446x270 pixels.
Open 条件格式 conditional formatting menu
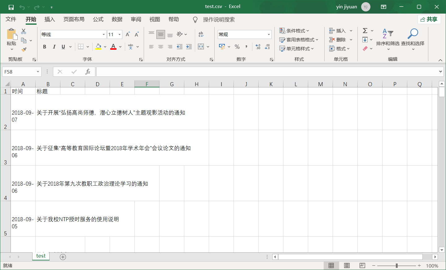294,31
